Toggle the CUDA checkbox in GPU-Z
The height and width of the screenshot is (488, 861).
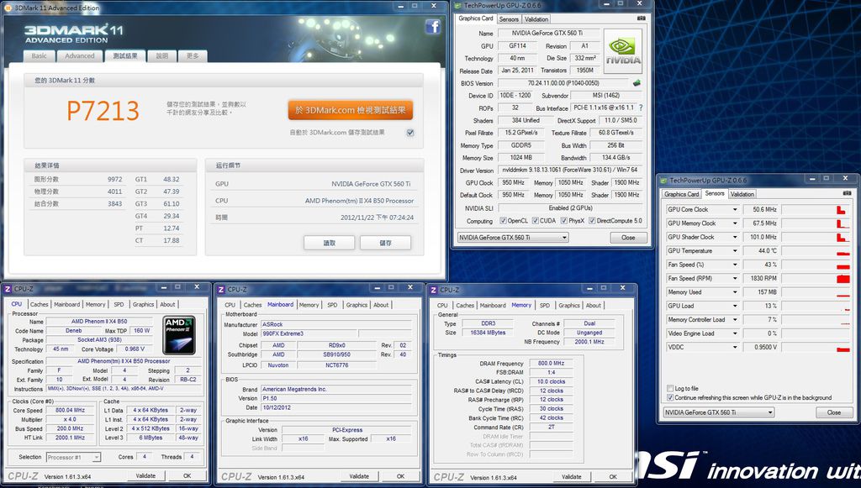tap(536, 221)
